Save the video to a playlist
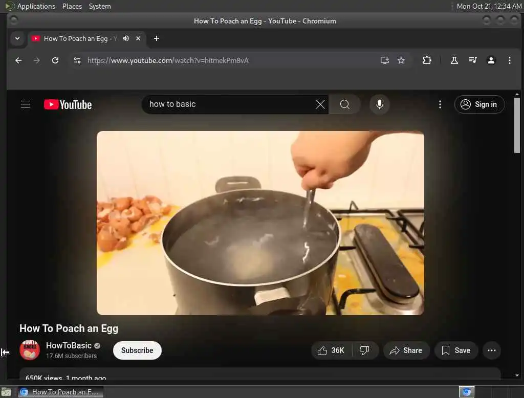524x398 pixels. pos(456,350)
